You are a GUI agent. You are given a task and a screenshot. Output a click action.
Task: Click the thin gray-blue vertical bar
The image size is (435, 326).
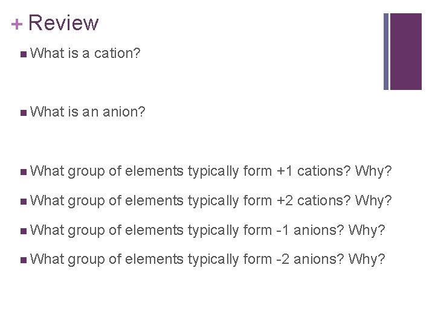pos(386,51)
